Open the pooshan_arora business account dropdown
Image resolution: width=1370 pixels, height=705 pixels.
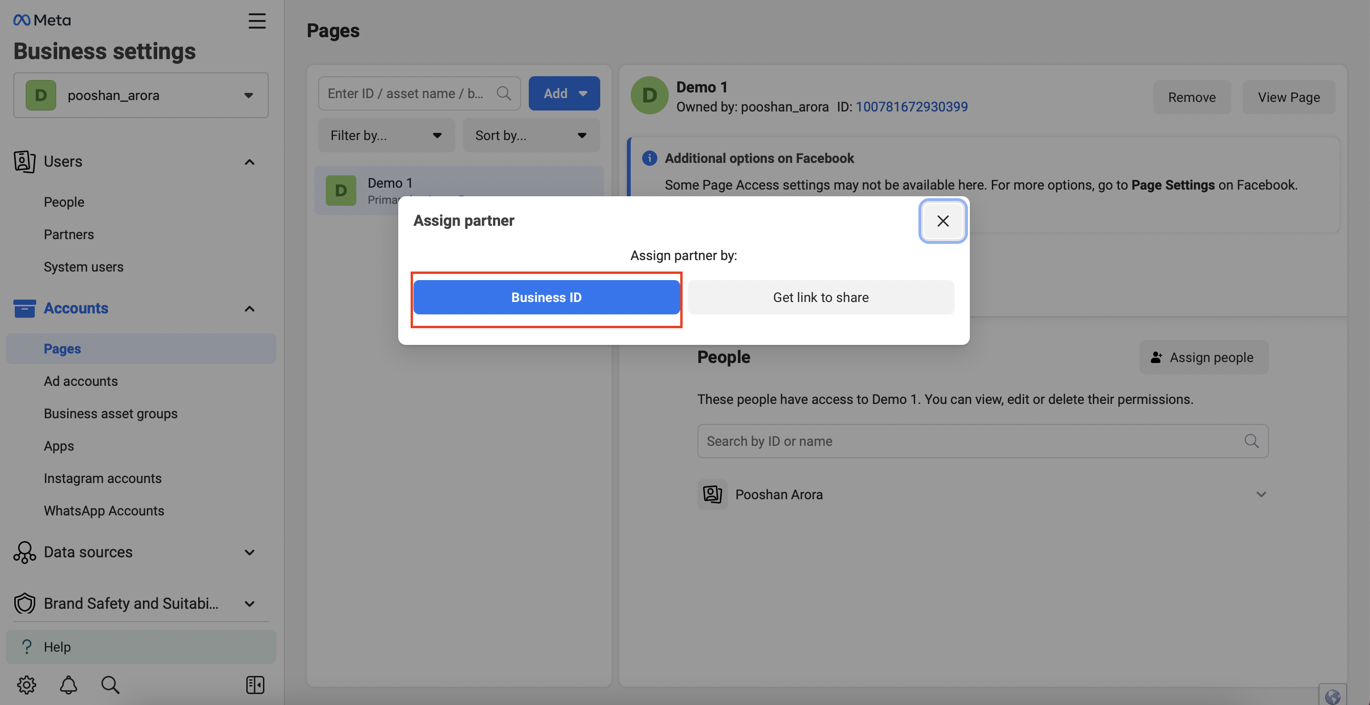point(141,95)
